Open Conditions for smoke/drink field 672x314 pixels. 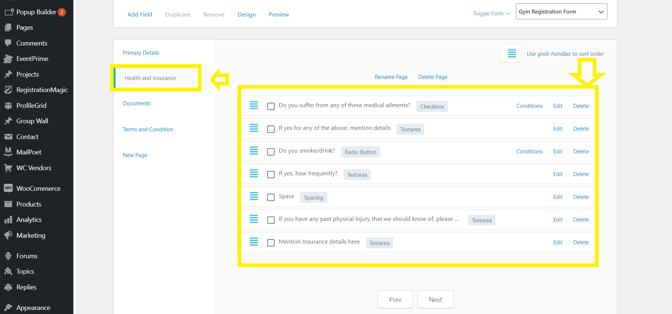529,151
